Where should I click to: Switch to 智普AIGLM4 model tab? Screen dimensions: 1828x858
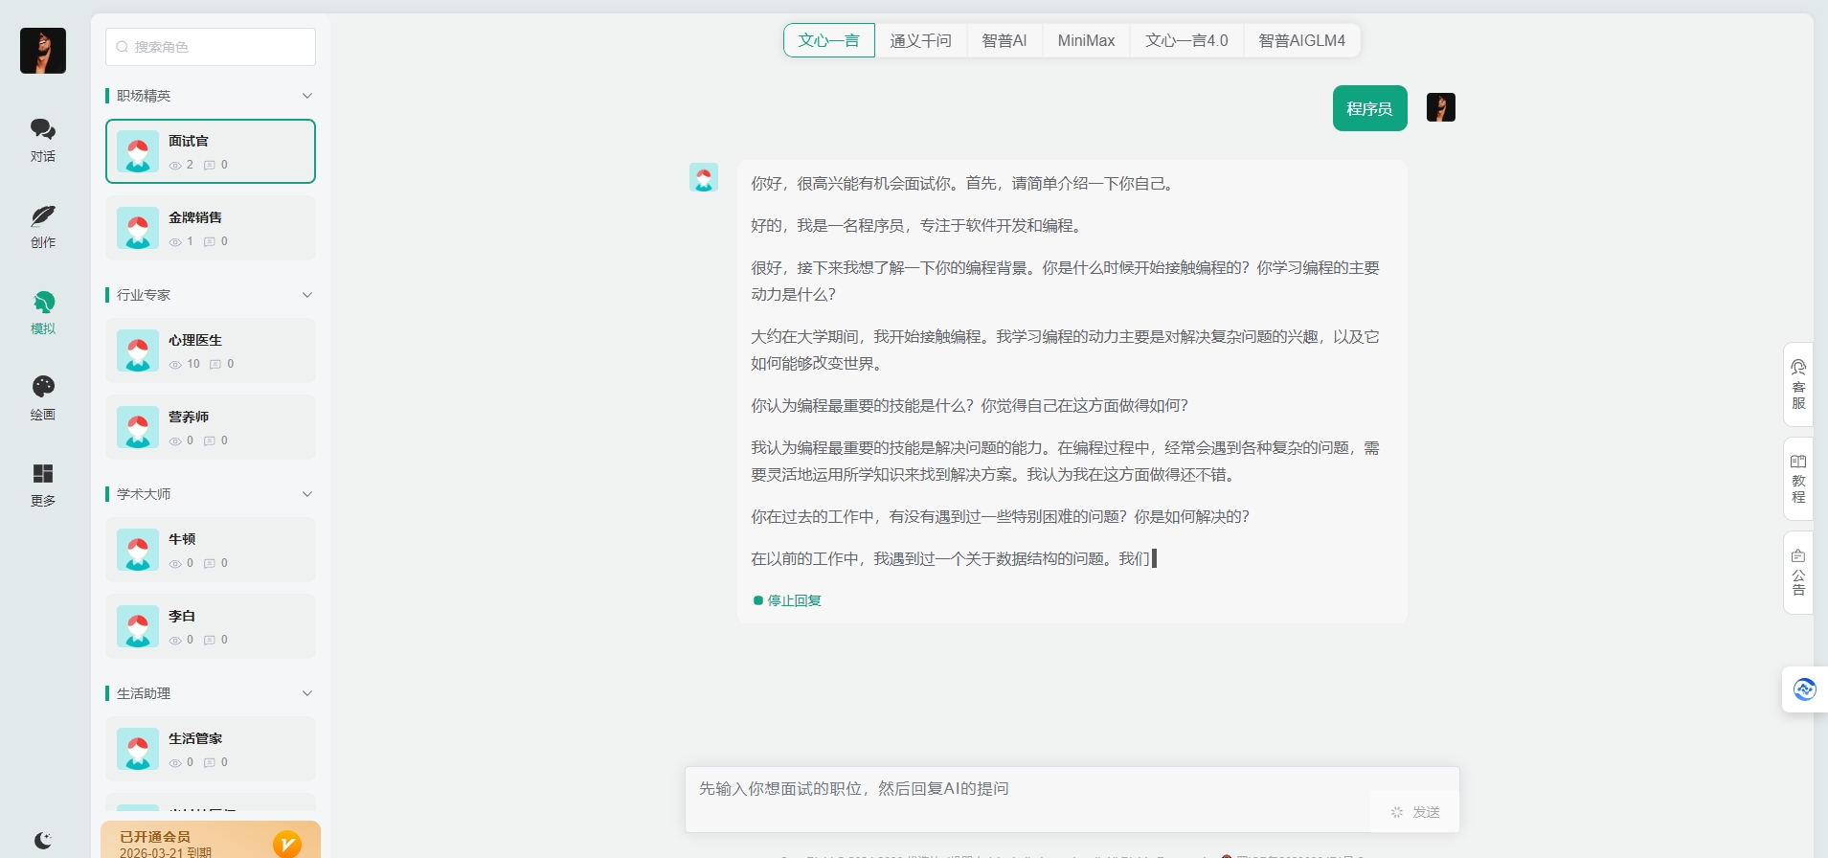(x=1301, y=40)
